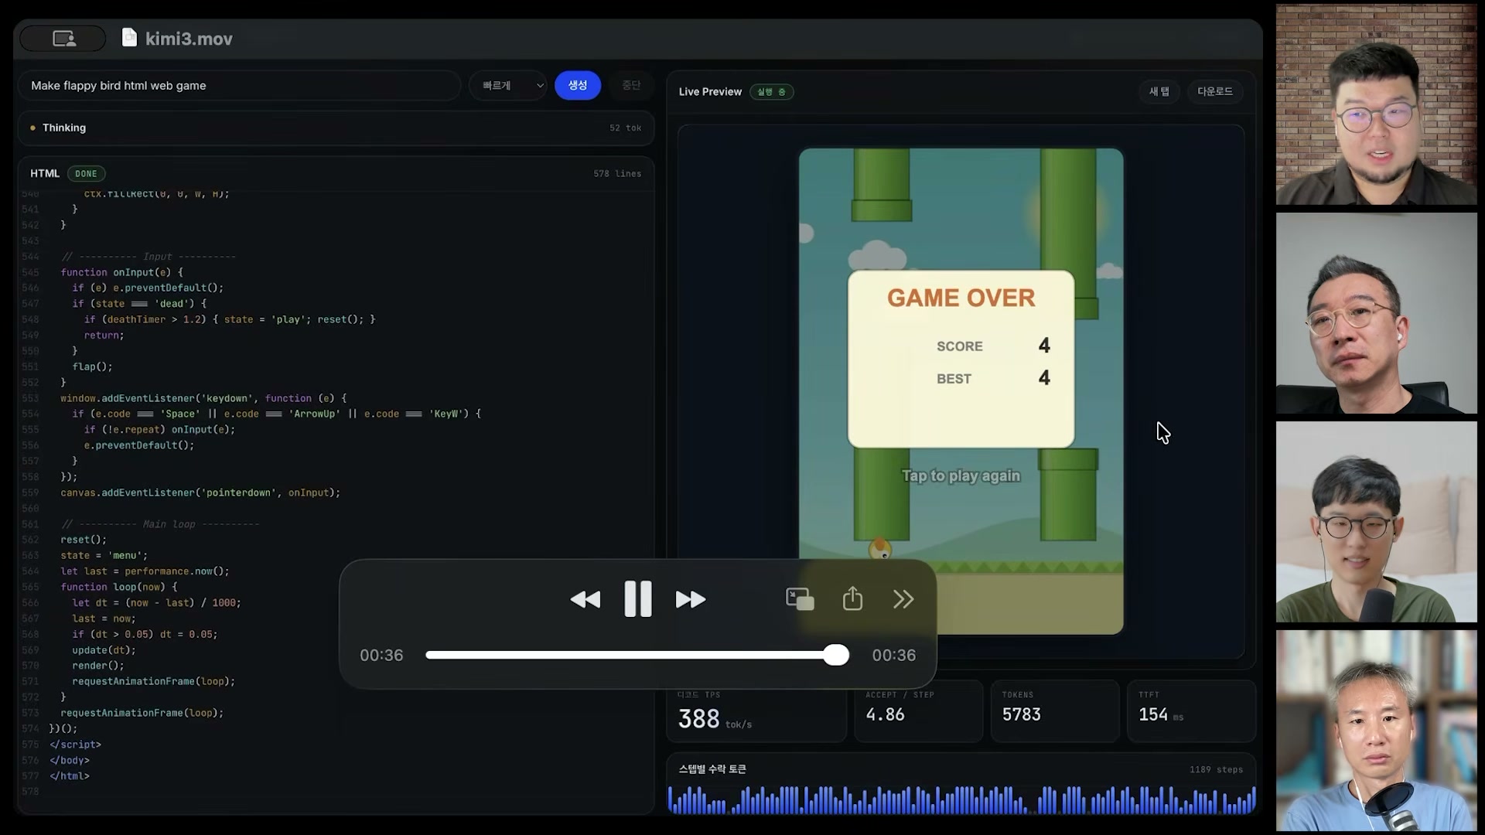Select the participant in front of the brick wall

[x=1376, y=104]
